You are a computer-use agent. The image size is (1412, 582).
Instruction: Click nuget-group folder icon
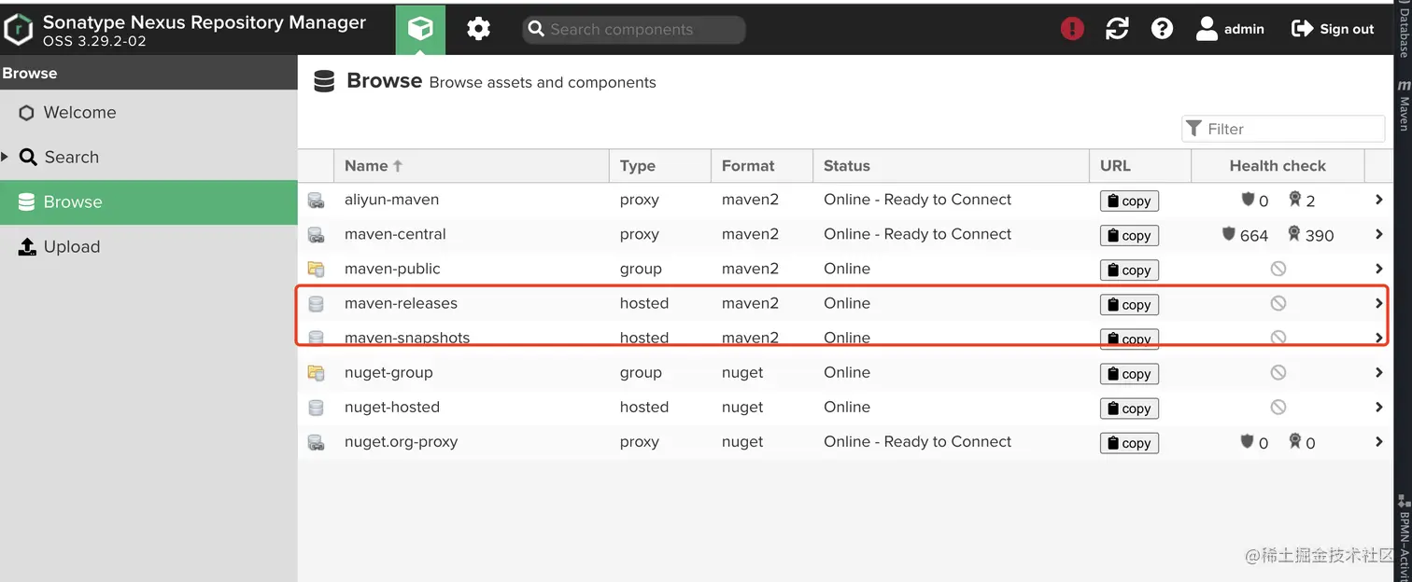(x=316, y=372)
